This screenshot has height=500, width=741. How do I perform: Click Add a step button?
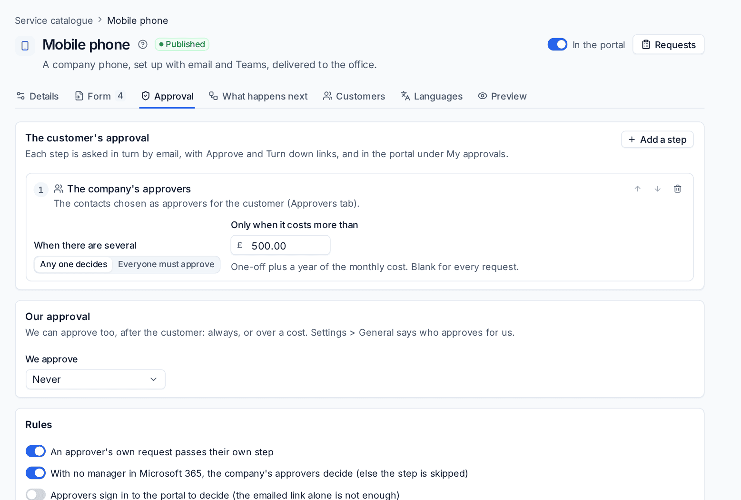(657, 140)
